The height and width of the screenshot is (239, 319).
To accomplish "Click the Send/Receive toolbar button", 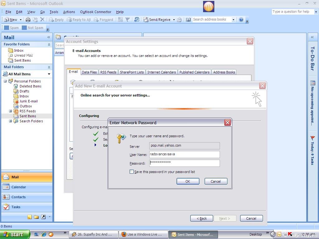I will [x=157, y=20].
